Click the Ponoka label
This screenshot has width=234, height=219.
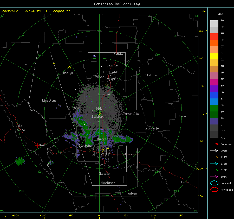[119, 54]
